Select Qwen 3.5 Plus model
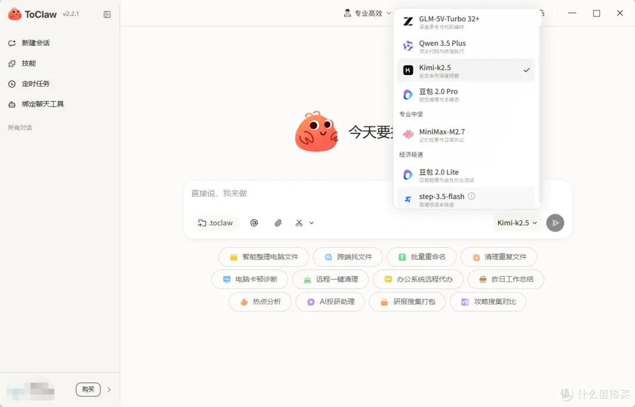Viewport: 635px width, 407px height. 466,46
